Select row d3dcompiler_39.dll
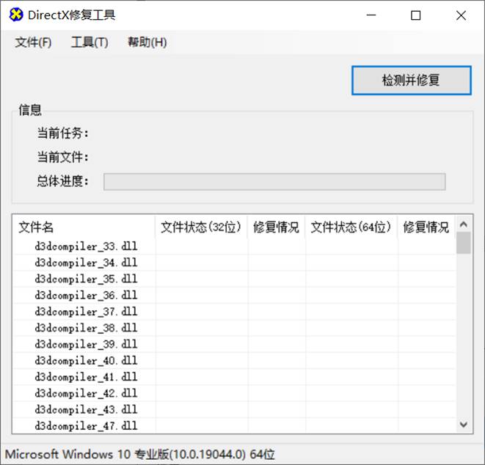485x465 pixels. [x=234, y=345]
